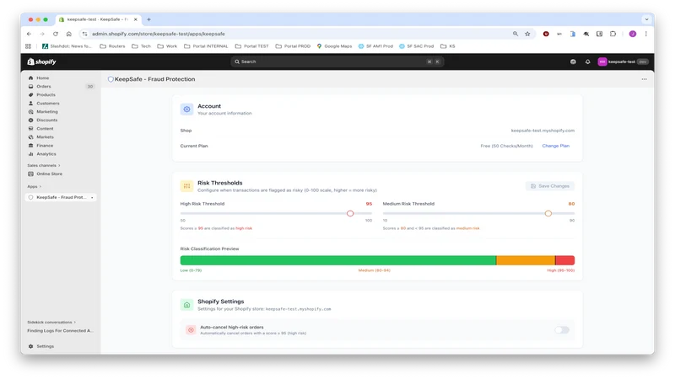Bookmark this page with the star icon
This screenshot has height=379, width=675.
527,34
